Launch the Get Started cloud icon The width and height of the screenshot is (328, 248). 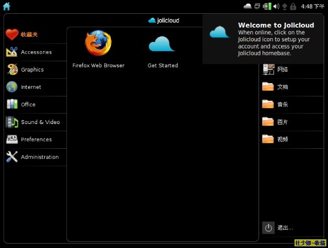162,44
